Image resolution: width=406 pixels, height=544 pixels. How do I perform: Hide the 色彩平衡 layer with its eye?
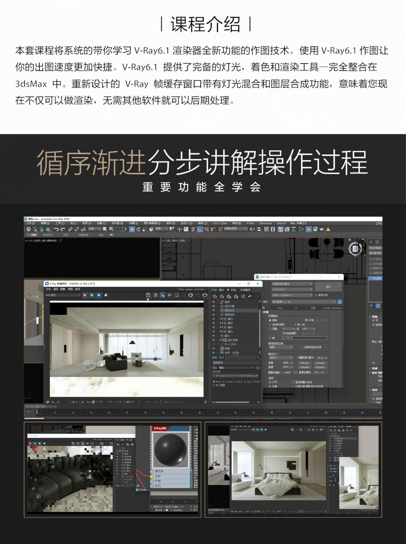[x=214, y=306]
